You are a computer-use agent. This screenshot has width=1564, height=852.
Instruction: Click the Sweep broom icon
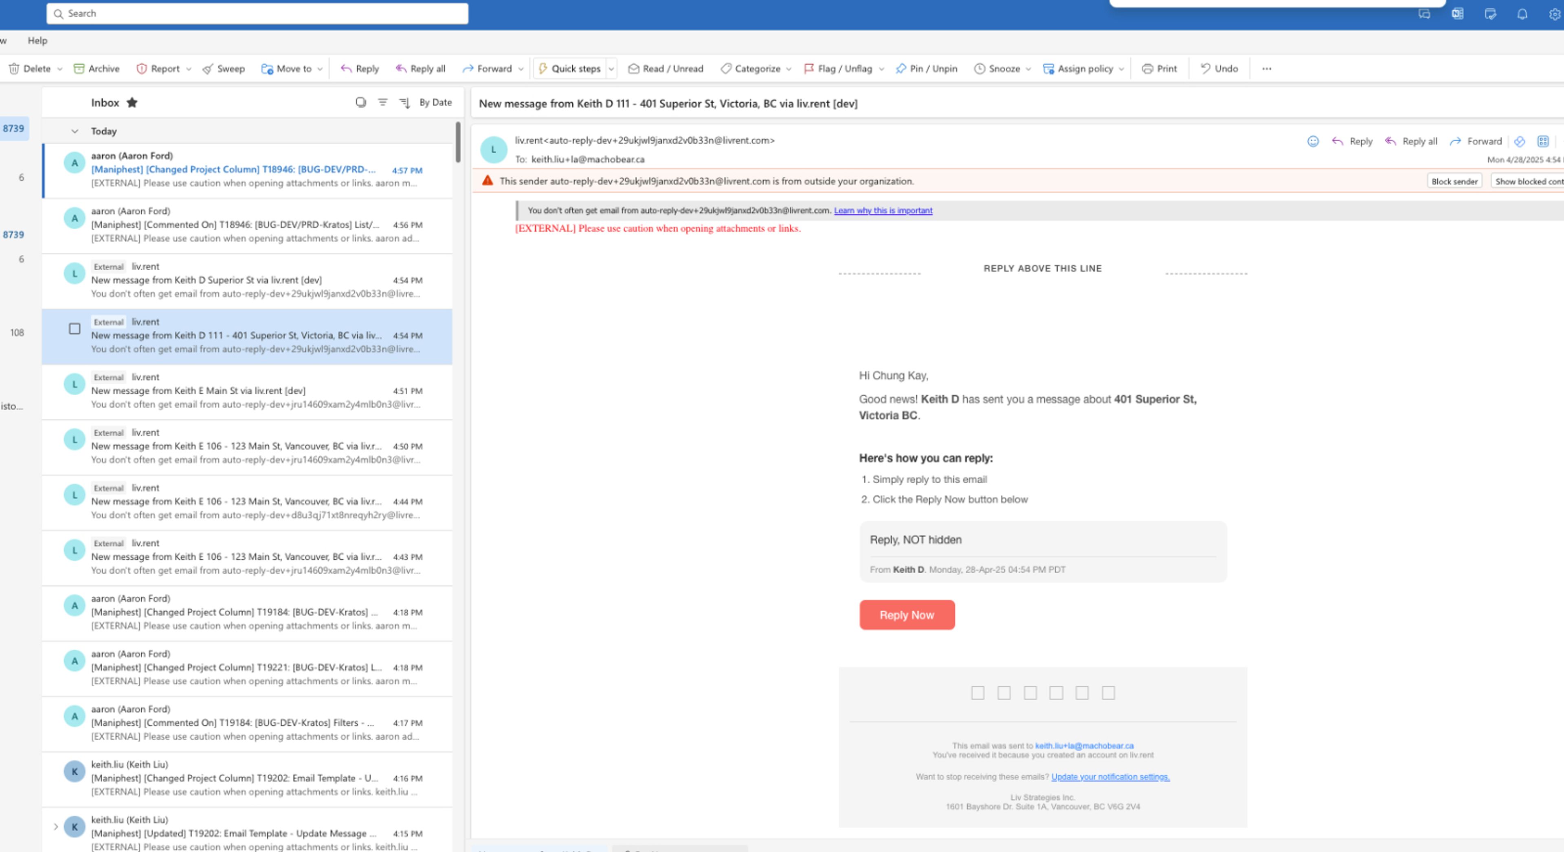point(208,68)
